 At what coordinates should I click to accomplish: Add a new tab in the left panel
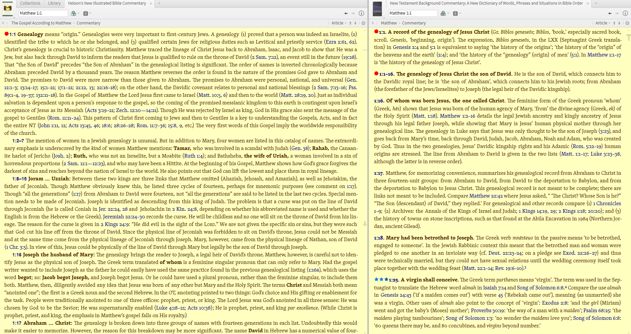pos(159,3)
